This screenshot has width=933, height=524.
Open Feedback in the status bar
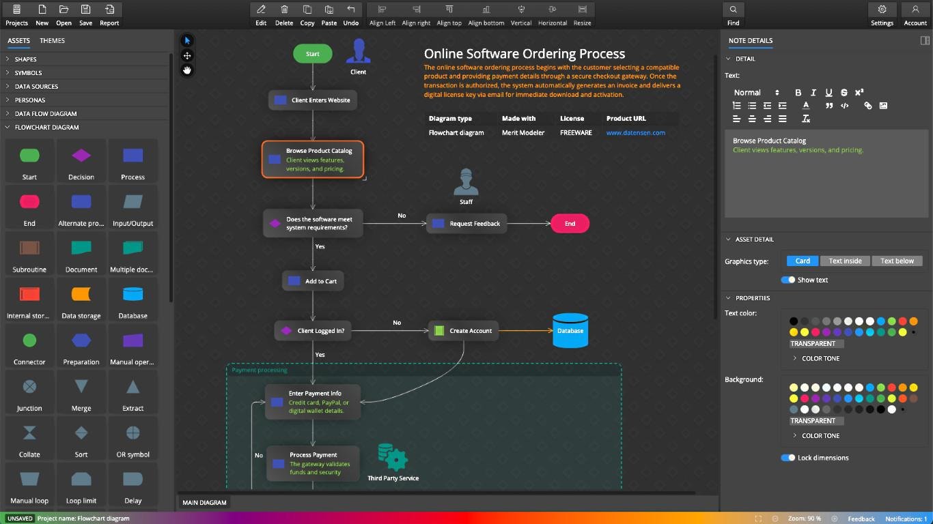pyautogui.click(x=861, y=519)
